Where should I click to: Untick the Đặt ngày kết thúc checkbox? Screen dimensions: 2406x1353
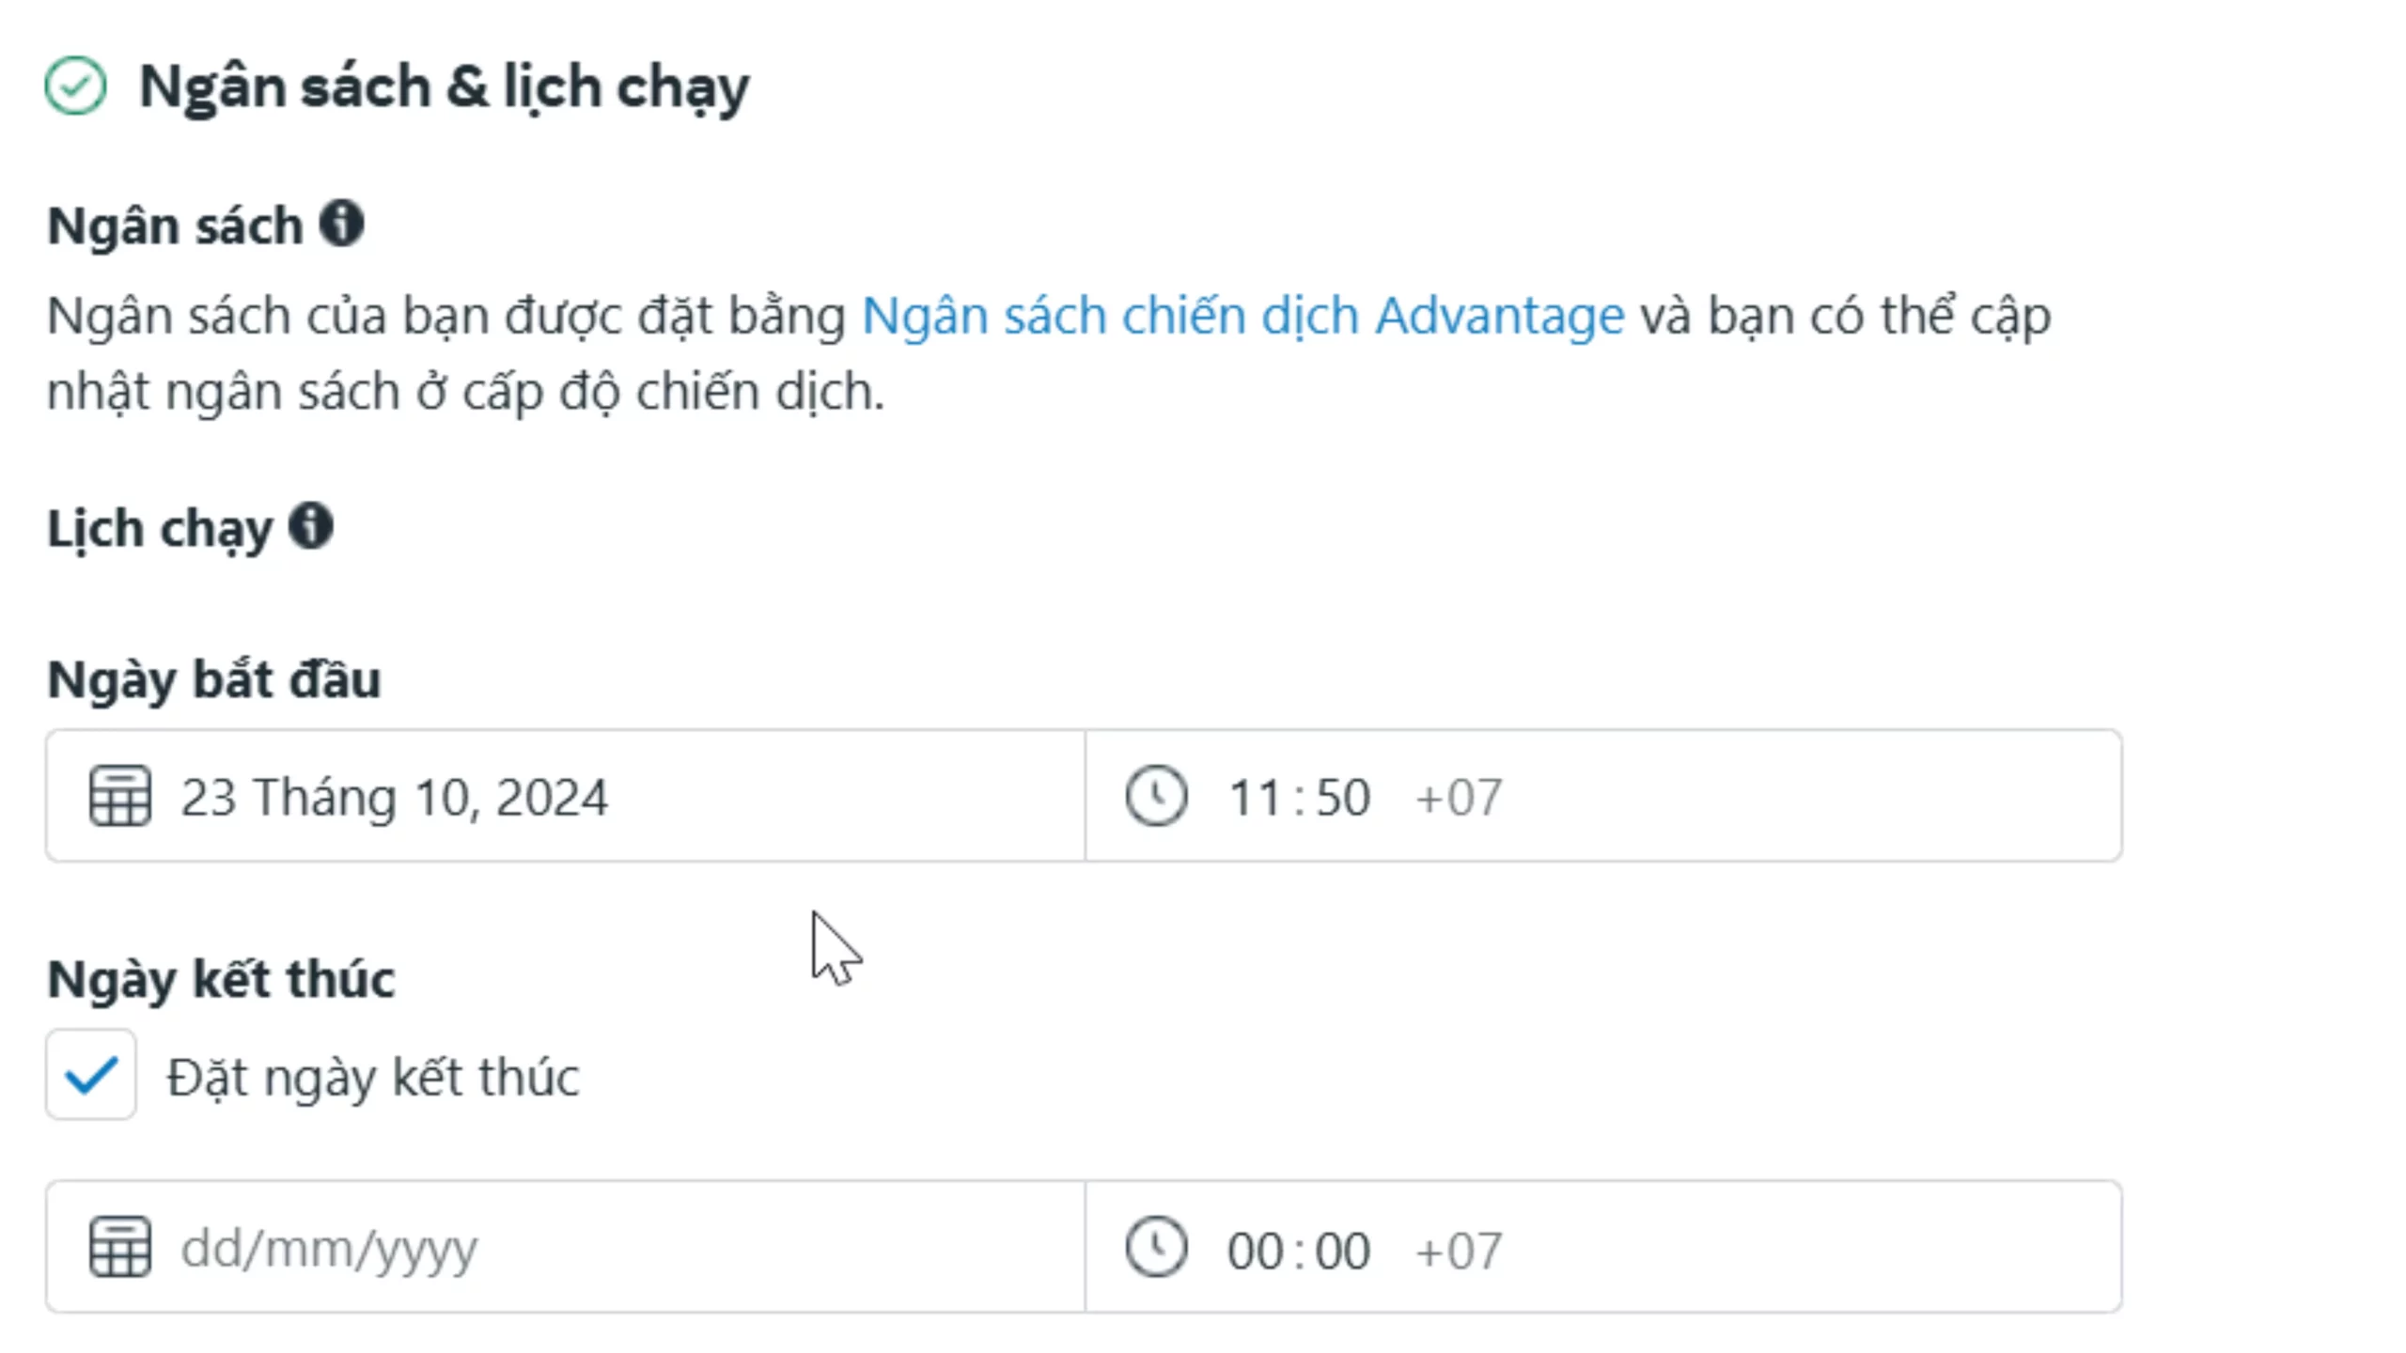point(91,1075)
